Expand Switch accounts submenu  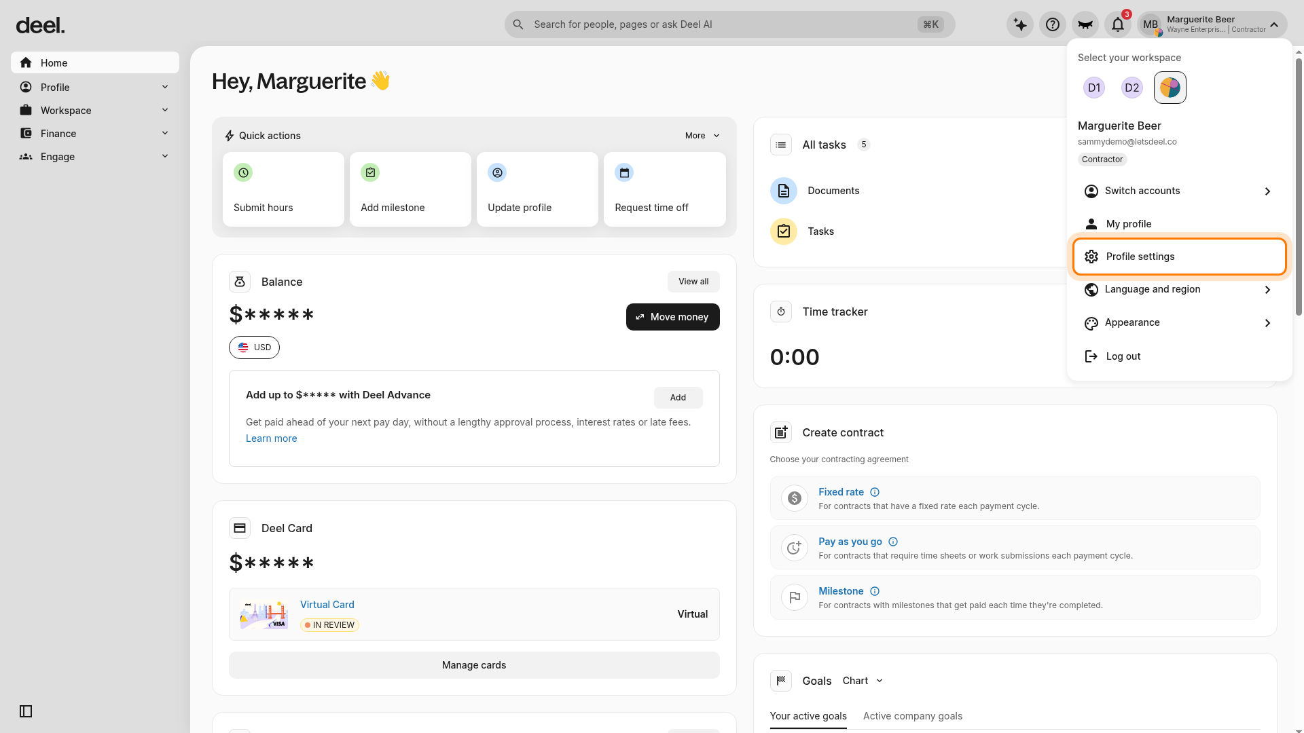1179,191
